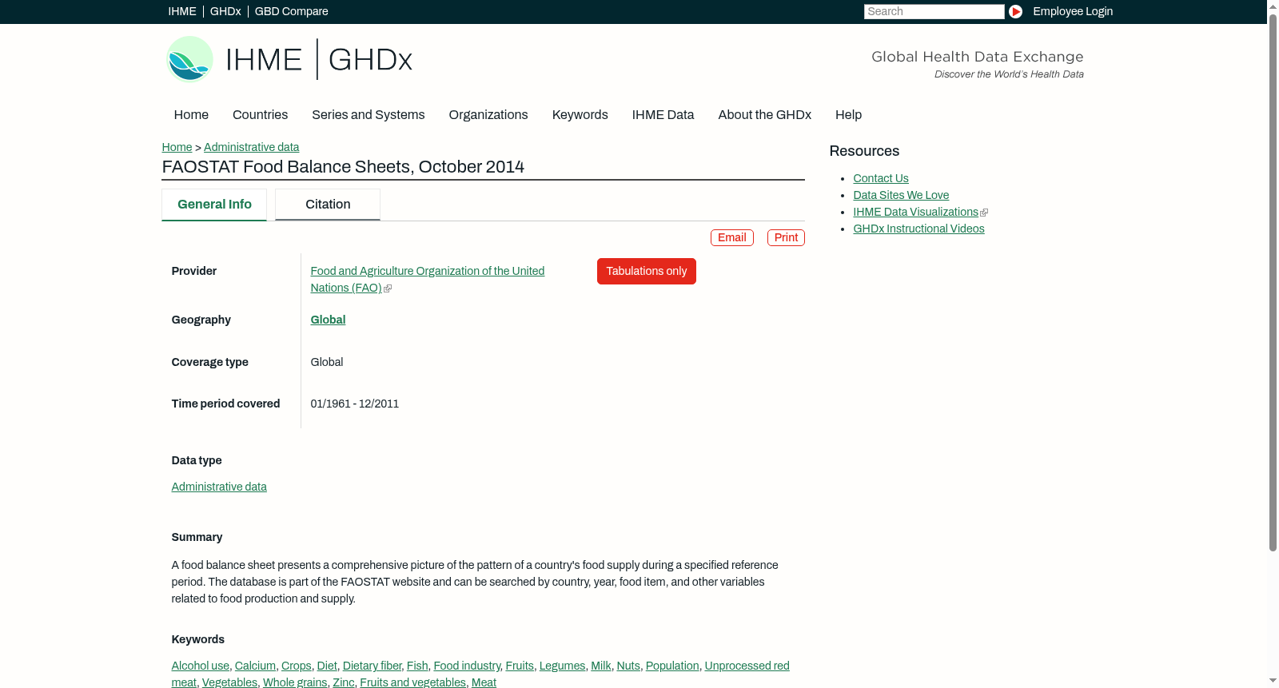Follow the Home breadcrumb link
Viewport: 1279px width, 688px height.
coord(177,147)
